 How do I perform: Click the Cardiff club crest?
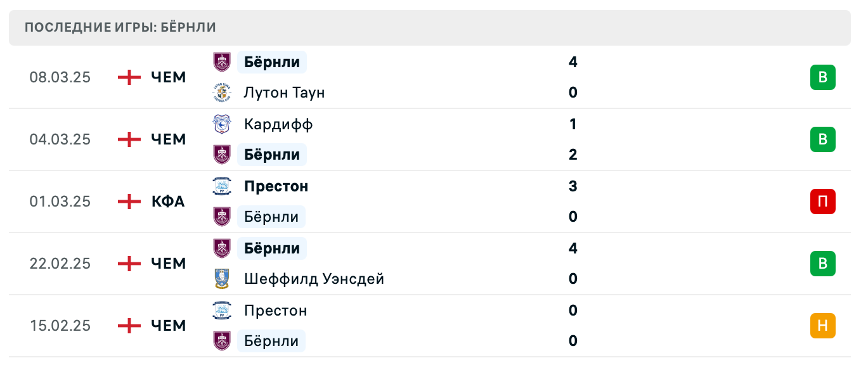[x=222, y=124]
